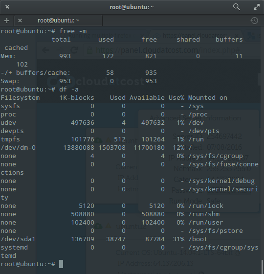Click the 'Filesystem' column header
The width and height of the screenshot is (264, 274).
point(20,98)
